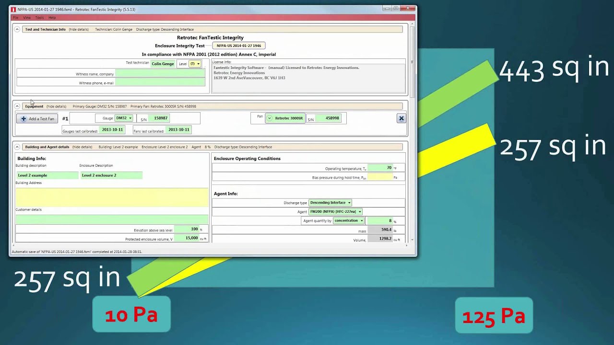
Task: Edit Operating temperature value 70
Action: tap(380, 168)
